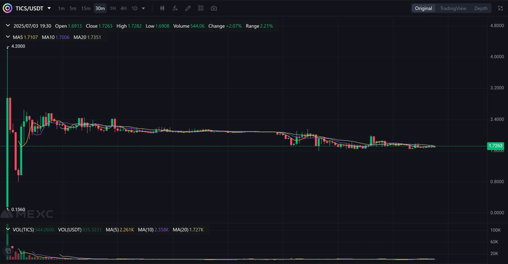Switch chart to 1H interval
This screenshot has height=264, width=508.
(113, 8)
